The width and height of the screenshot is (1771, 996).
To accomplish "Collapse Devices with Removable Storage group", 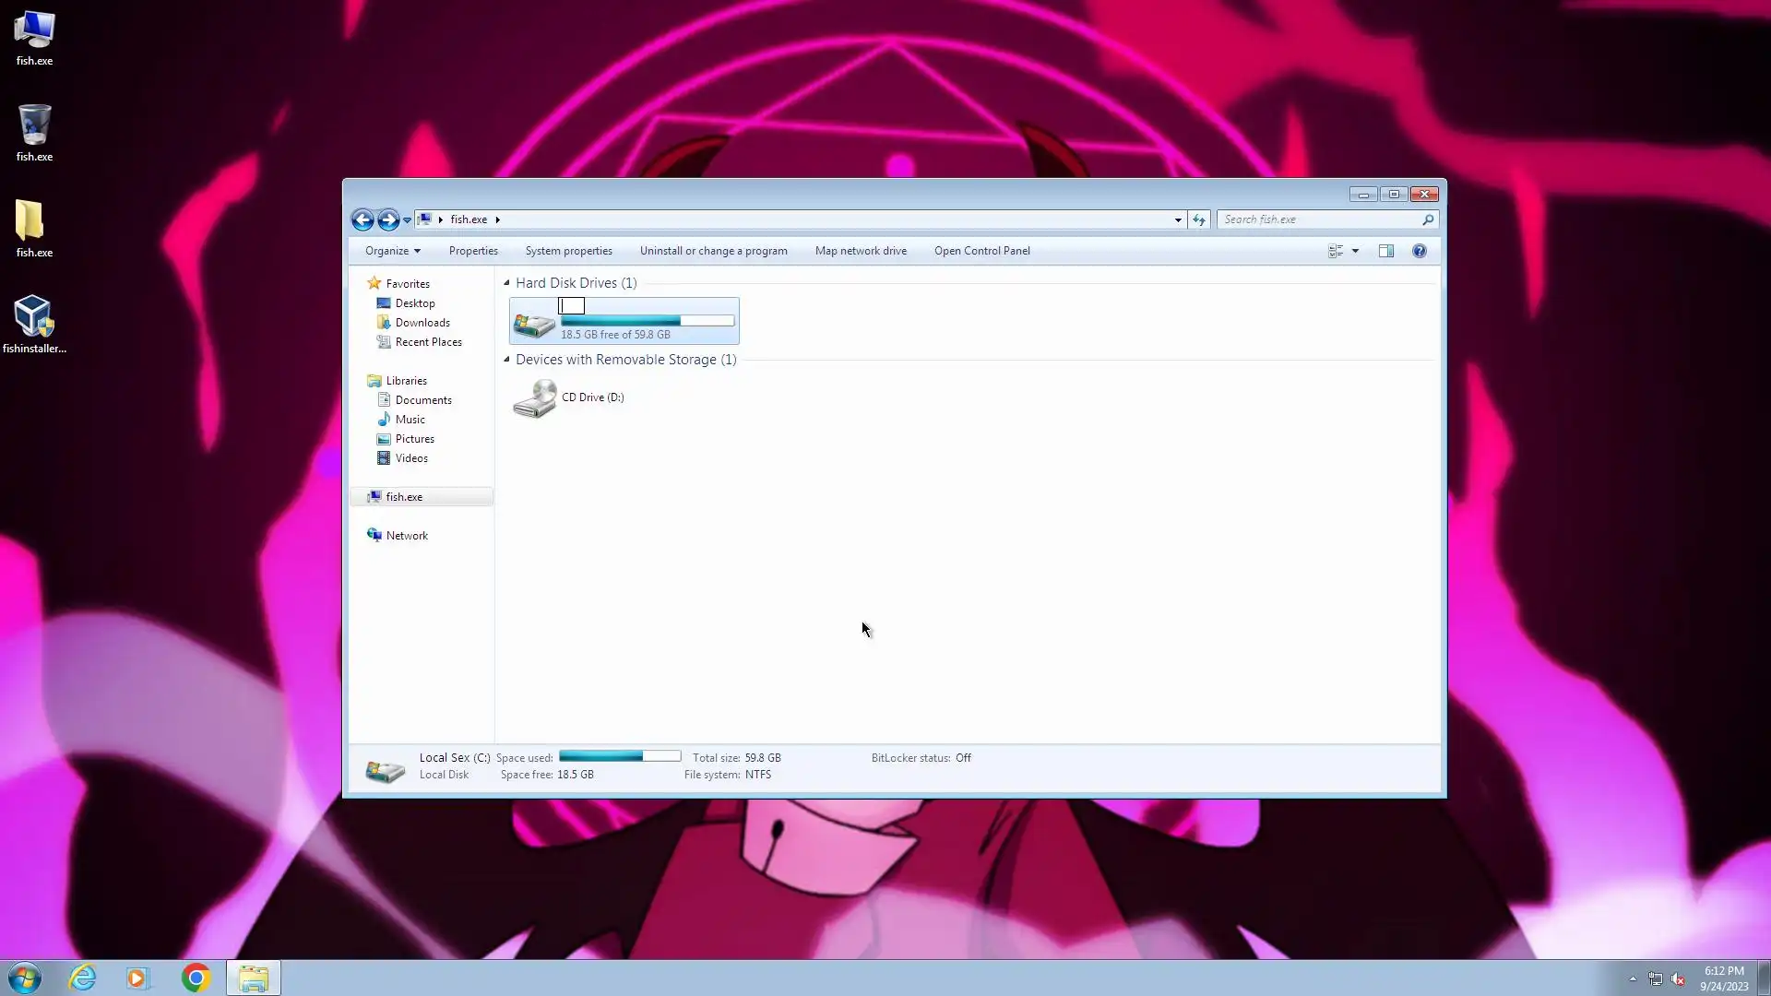I will pyautogui.click(x=506, y=360).
